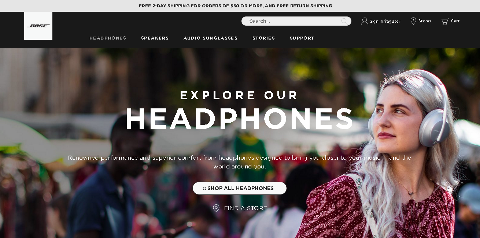Click the Bose logo

tap(38, 26)
